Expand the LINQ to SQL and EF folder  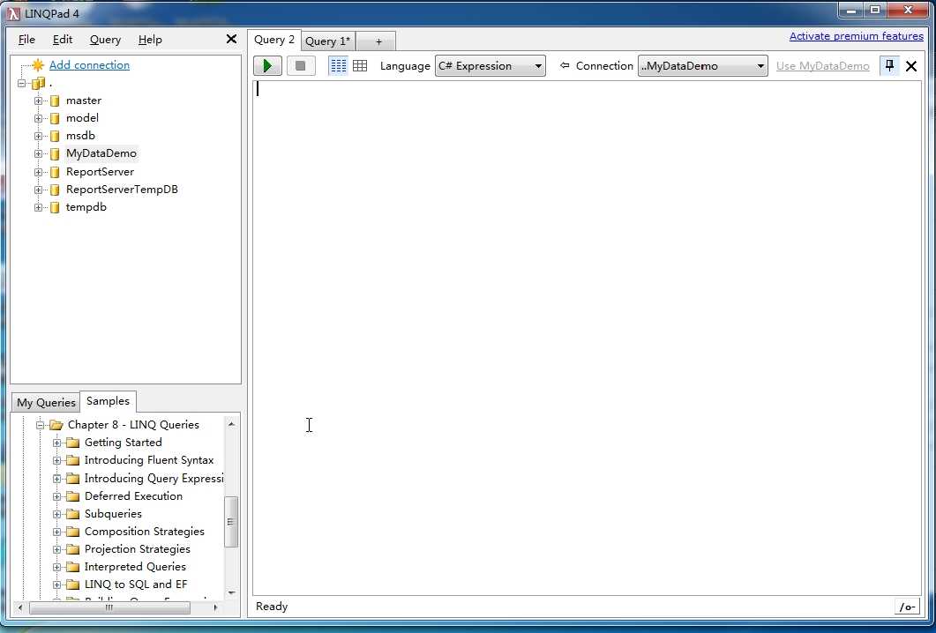coord(56,585)
